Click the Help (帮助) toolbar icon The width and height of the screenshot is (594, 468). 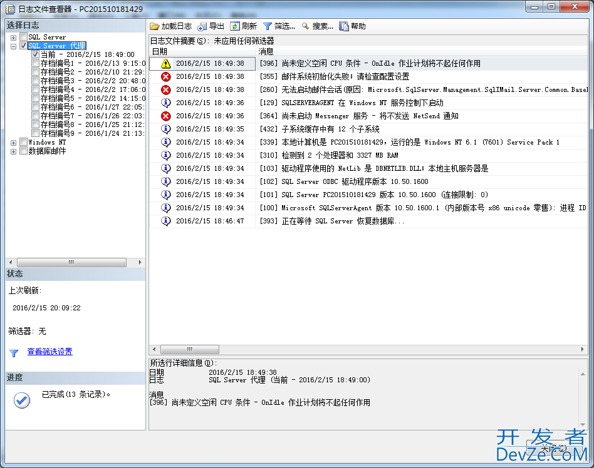[x=343, y=26]
